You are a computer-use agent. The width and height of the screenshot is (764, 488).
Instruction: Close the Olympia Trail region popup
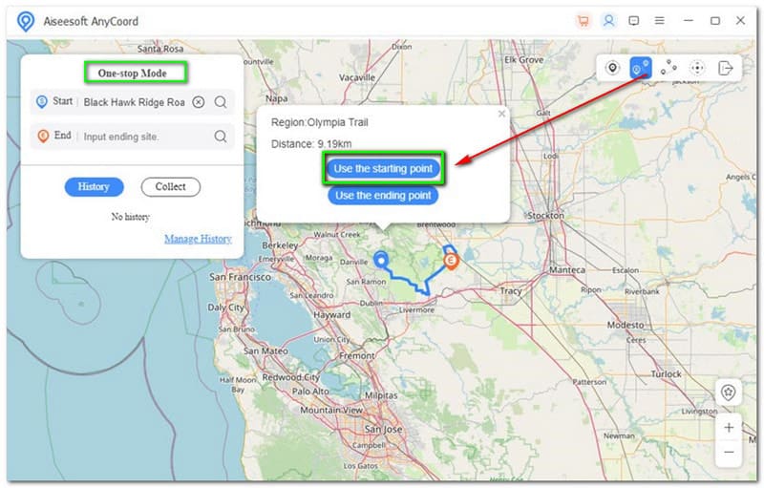click(x=501, y=114)
